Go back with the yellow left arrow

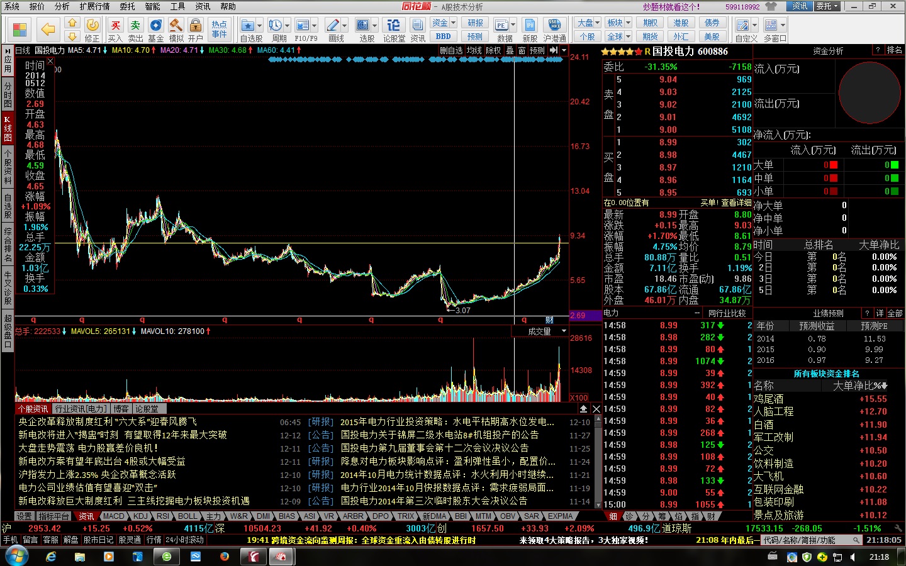(x=48, y=30)
